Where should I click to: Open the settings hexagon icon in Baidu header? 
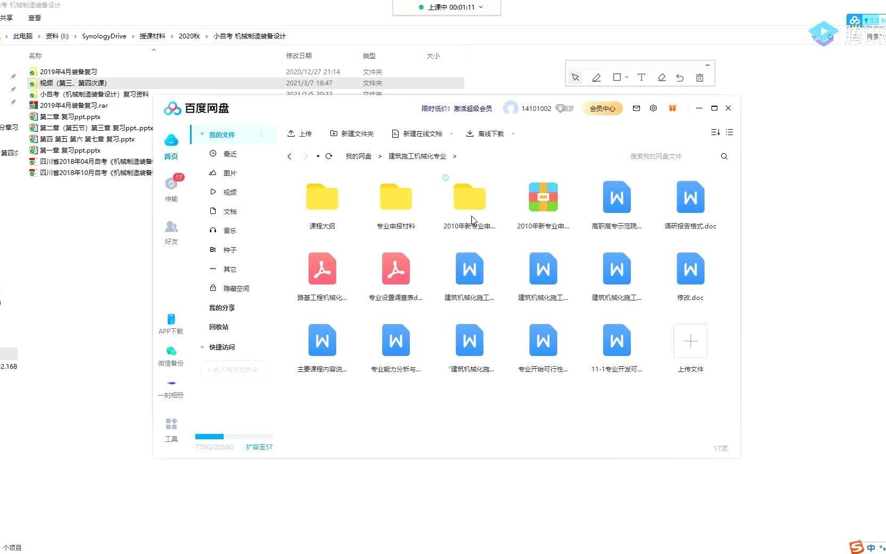tap(653, 108)
